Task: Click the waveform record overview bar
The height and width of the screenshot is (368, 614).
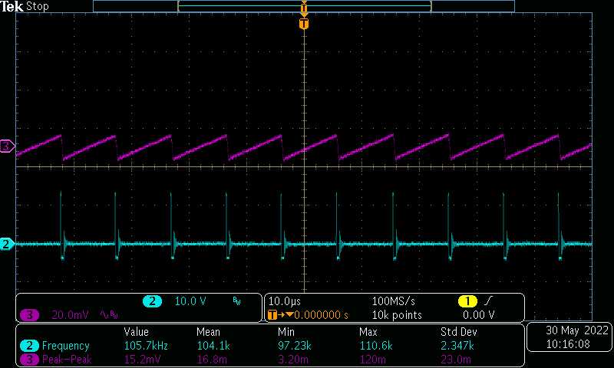Action: (x=304, y=6)
